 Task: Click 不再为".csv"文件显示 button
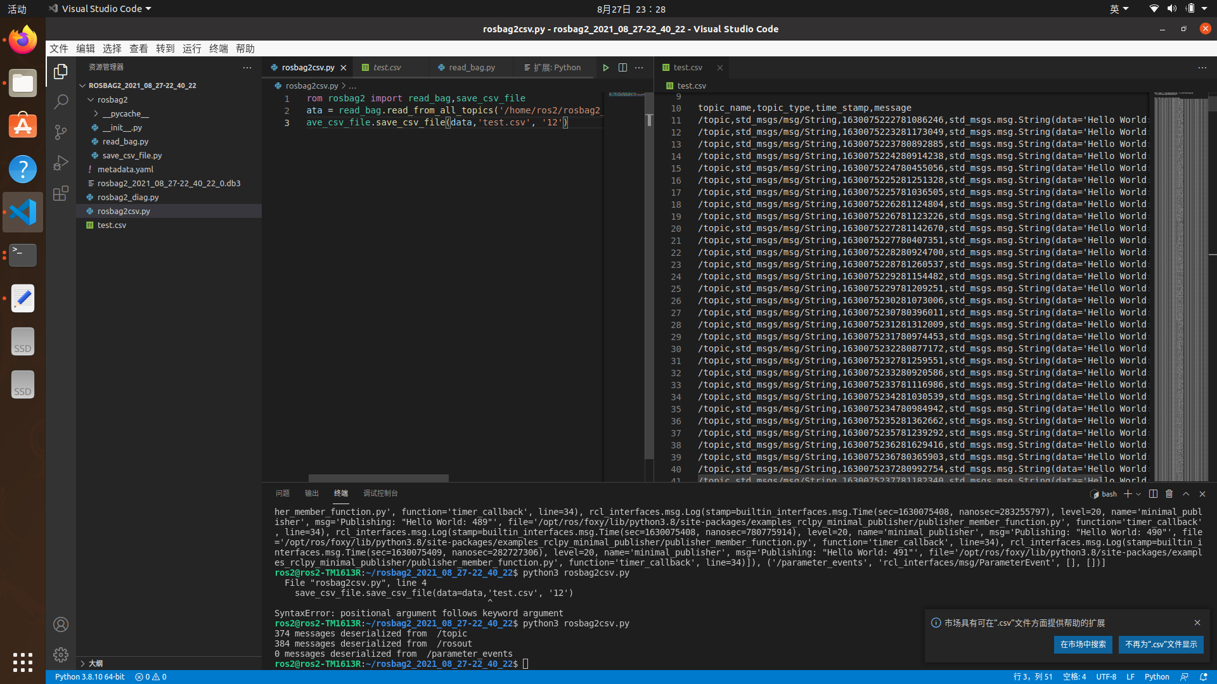coord(1161,644)
